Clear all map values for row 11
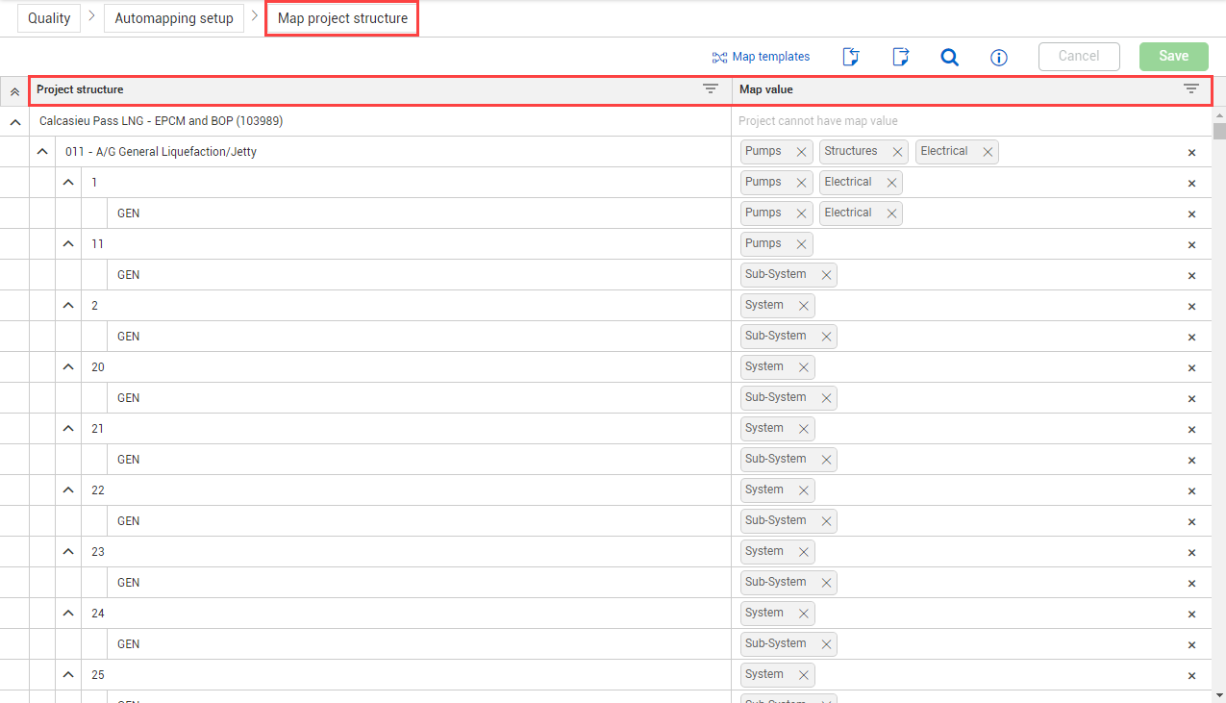Viewport: 1226px width, 703px height. (x=1191, y=244)
